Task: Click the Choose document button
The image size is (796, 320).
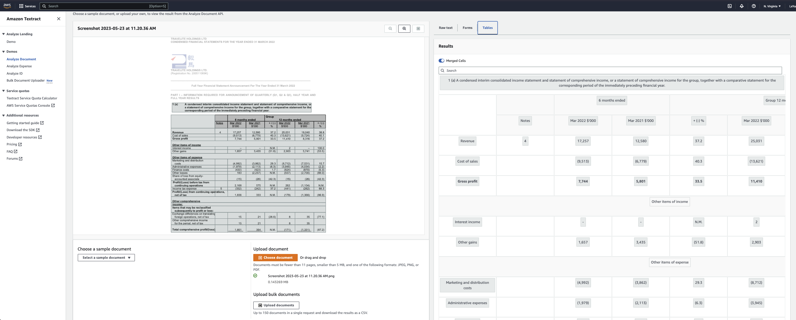Action: 275,257
